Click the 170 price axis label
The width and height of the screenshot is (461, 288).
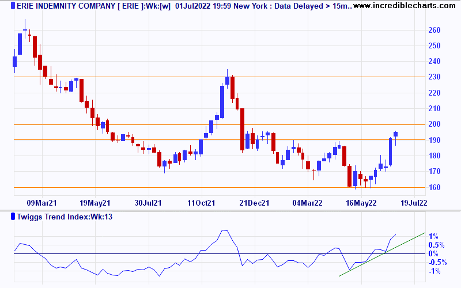coord(434,171)
